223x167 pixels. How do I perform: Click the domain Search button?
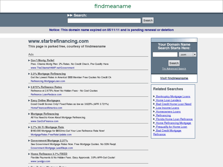coord(174,63)
